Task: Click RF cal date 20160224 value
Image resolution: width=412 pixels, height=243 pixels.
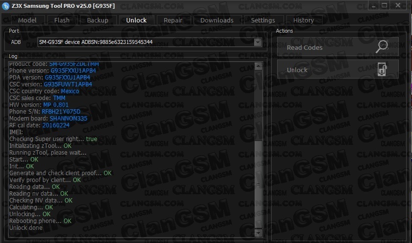Action: tap(56, 125)
